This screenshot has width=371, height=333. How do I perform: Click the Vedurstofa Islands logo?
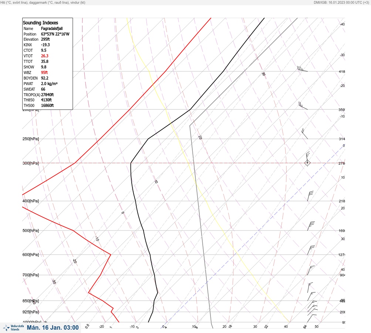pos(13,328)
